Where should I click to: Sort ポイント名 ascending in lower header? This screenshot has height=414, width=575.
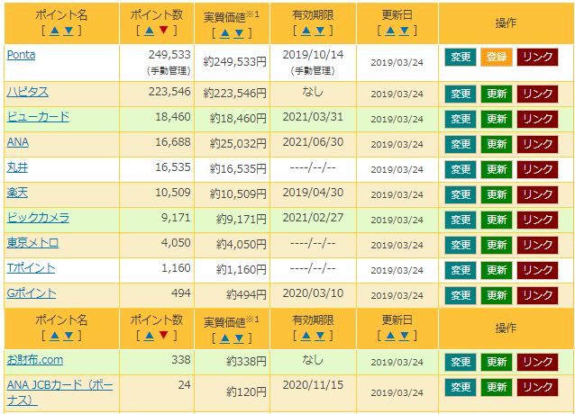[54, 336]
